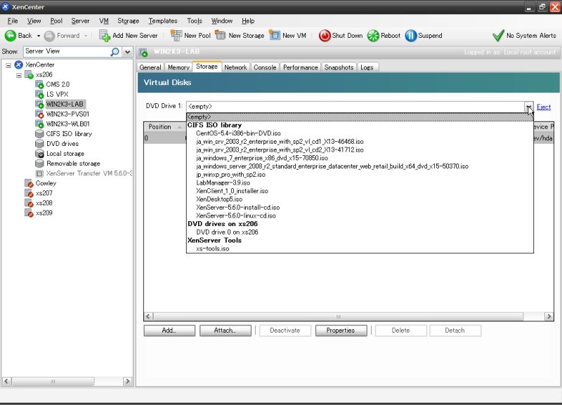Click the CIFS ISO library storage icon
Viewport: 562px width, 405px height.
click(x=39, y=134)
